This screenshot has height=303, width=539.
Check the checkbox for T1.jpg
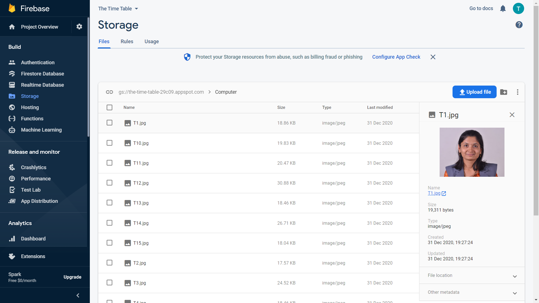pos(109,123)
